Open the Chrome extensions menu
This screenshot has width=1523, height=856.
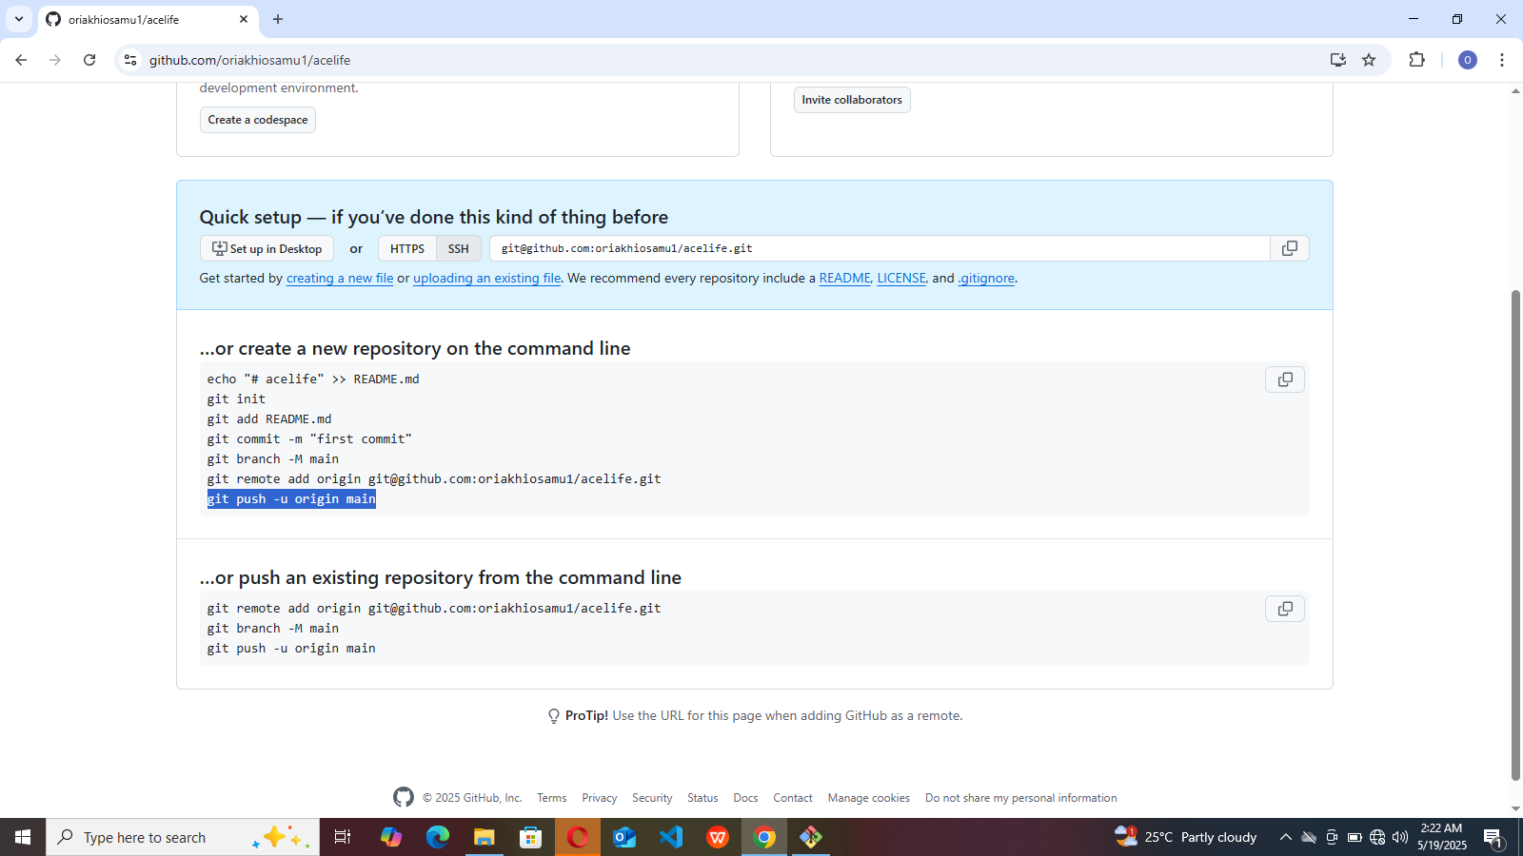pos(1416,60)
